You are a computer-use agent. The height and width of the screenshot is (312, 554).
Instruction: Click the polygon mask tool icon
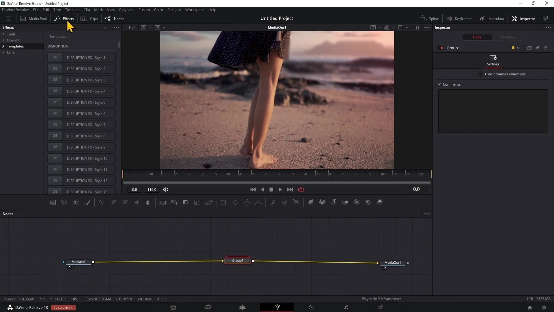coord(247,202)
